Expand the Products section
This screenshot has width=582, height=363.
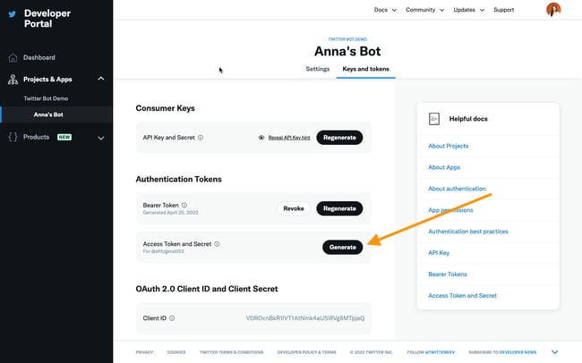pyautogui.click(x=101, y=138)
